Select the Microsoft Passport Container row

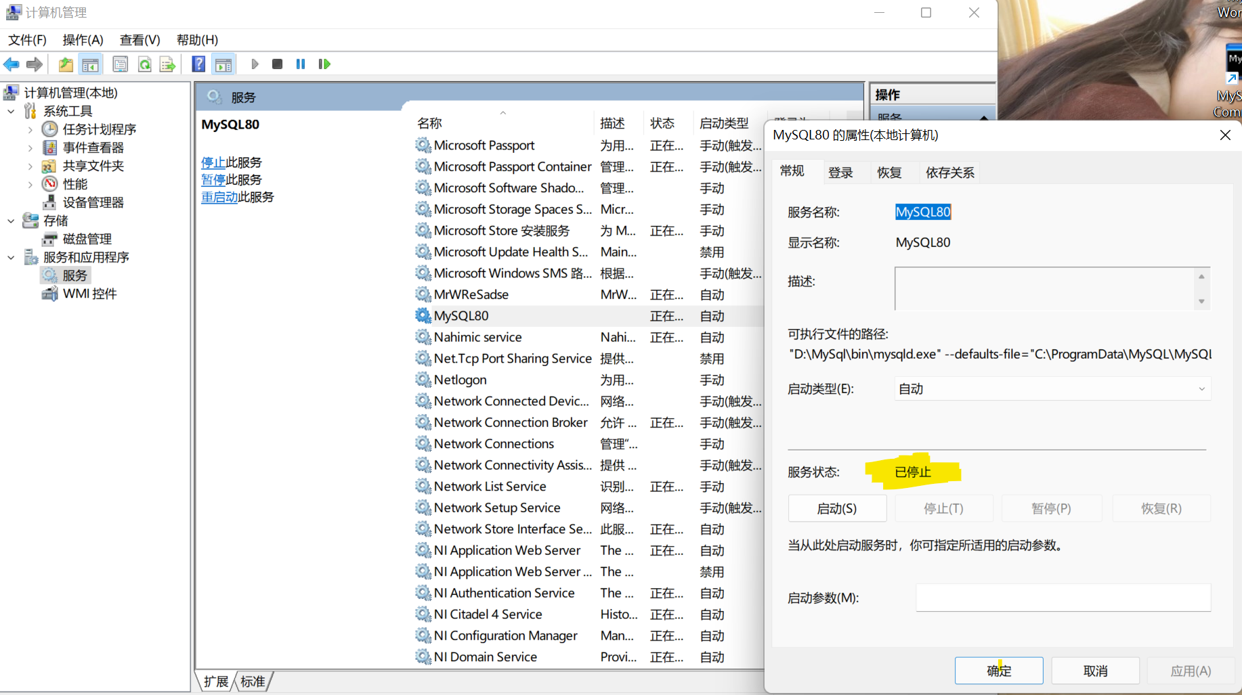(588, 166)
